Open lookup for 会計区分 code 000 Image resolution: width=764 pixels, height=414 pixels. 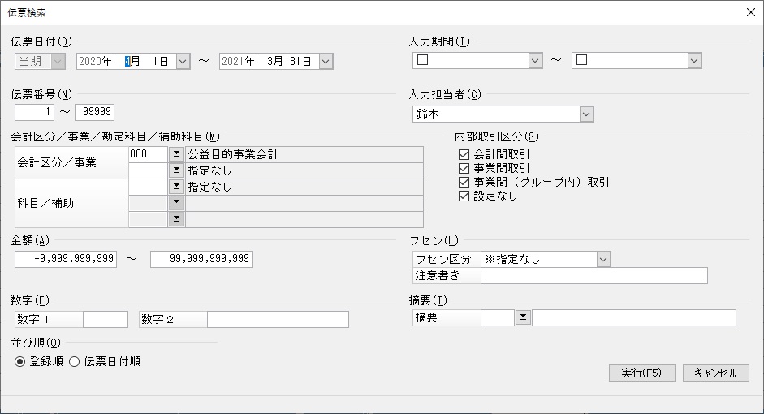(x=176, y=154)
